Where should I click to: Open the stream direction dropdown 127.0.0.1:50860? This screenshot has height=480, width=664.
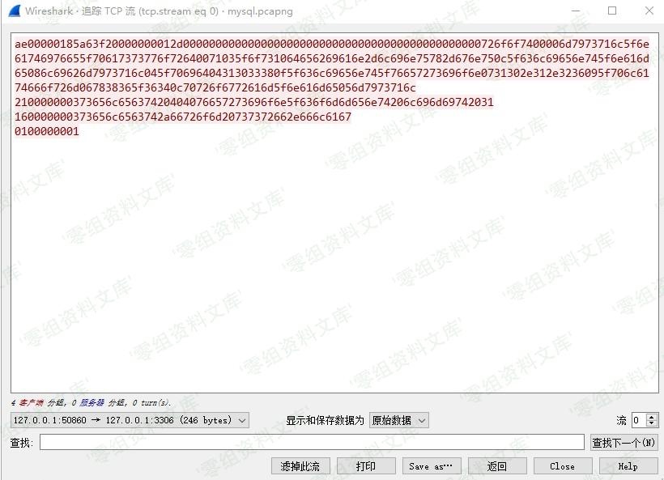[x=130, y=420]
